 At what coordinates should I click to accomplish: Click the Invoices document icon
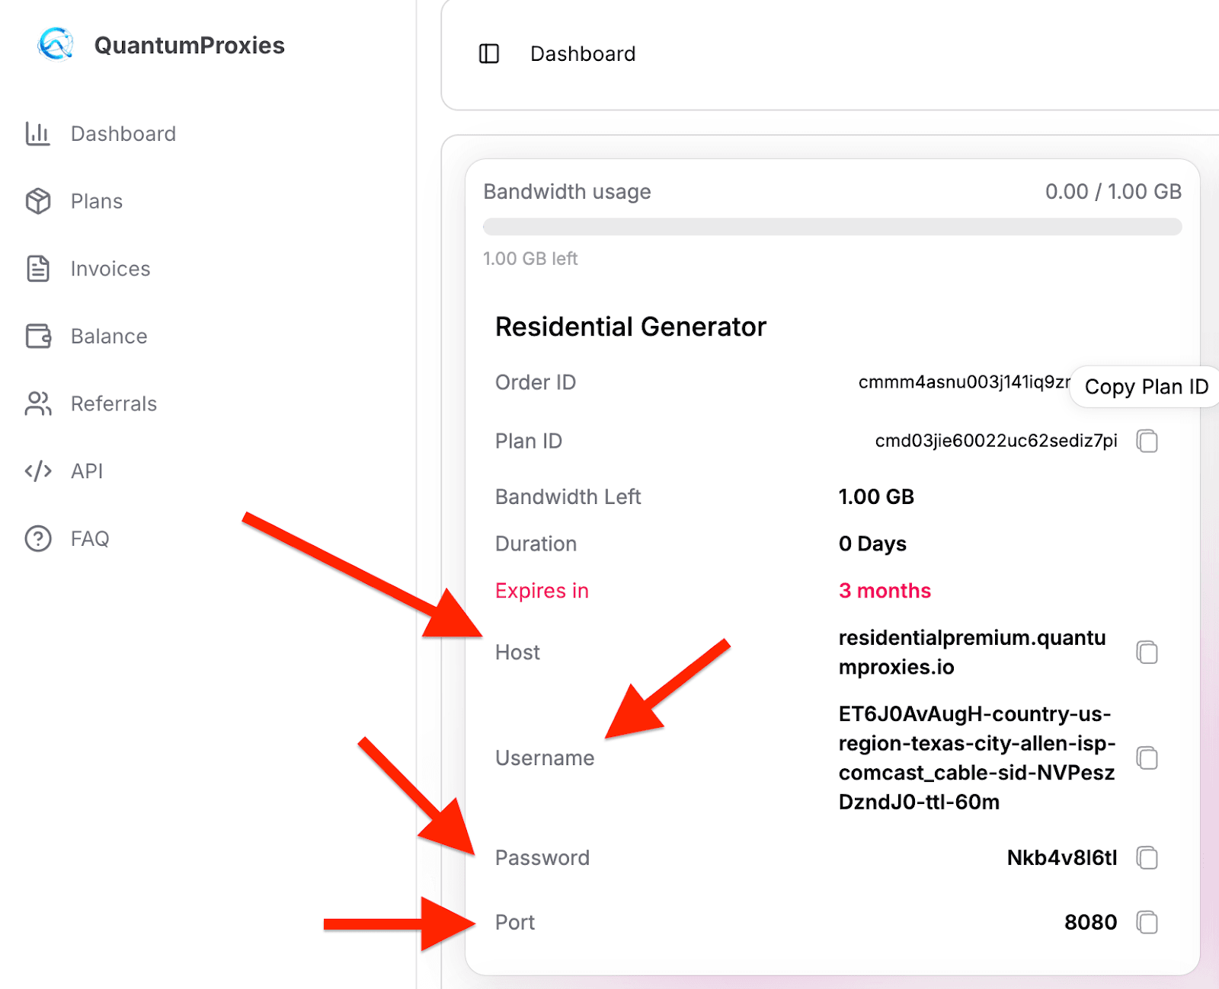pos(37,269)
